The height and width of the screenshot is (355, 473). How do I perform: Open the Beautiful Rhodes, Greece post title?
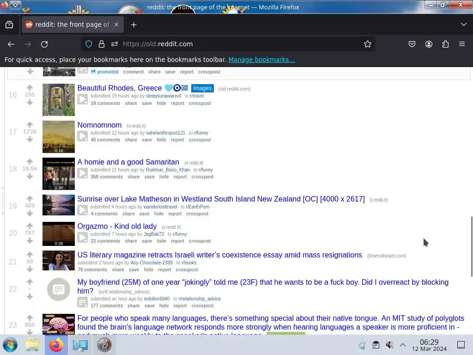point(120,88)
